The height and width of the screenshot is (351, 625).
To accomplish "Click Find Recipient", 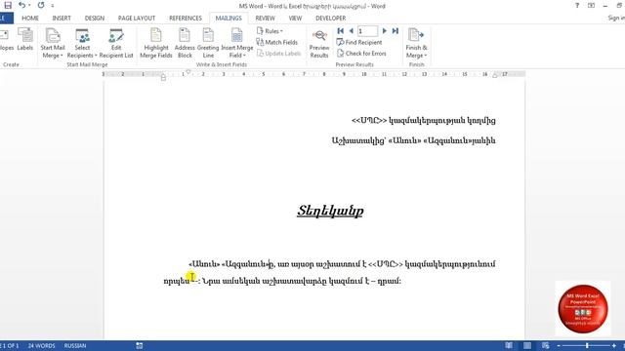I will (x=359, y=42).
